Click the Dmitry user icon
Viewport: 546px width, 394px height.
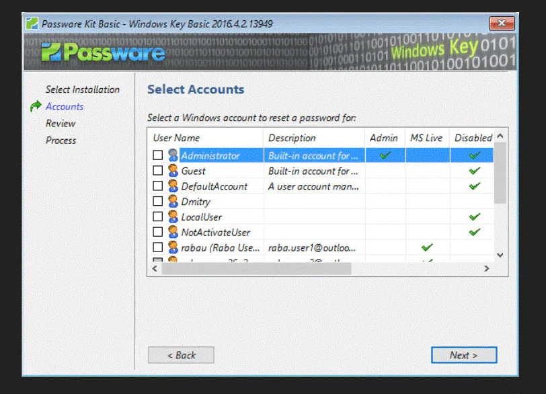pos(173,202)
